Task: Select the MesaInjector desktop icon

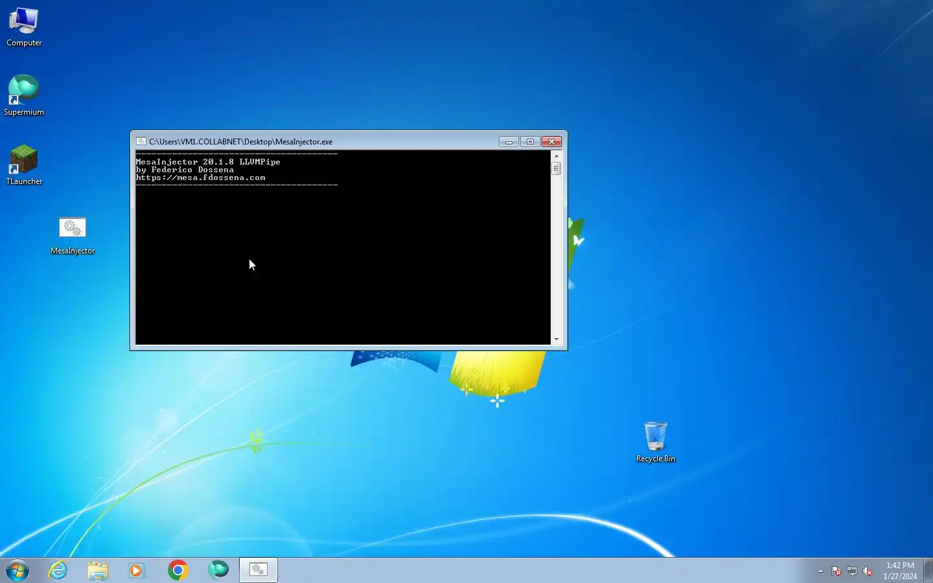Action: (73, 236)
